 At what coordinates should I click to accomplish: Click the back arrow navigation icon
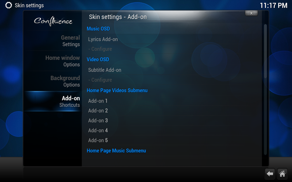pos(269,174)
